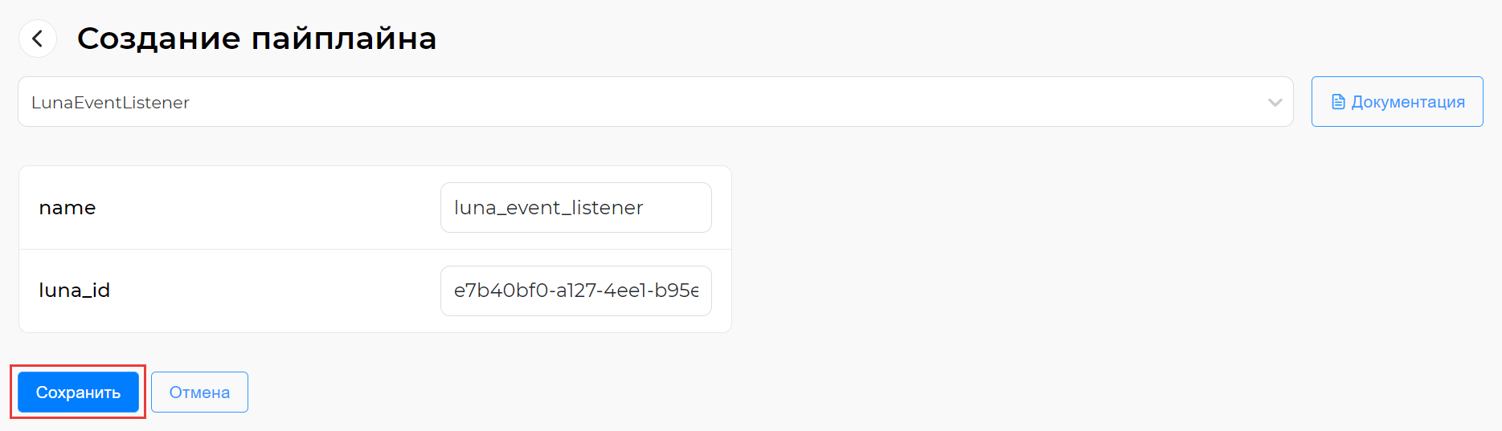Cancel creation with Отмена button
The width and height of the screenshot is (1502, 431).
click(199, 392)
